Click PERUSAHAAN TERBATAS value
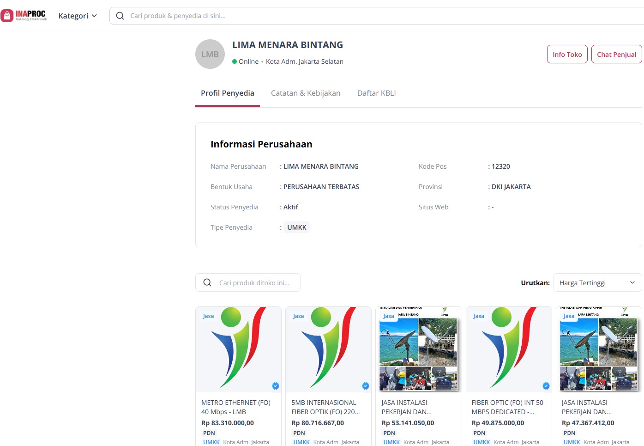The width and height of the screenshot is (644, 446). [x=321, y=187]
